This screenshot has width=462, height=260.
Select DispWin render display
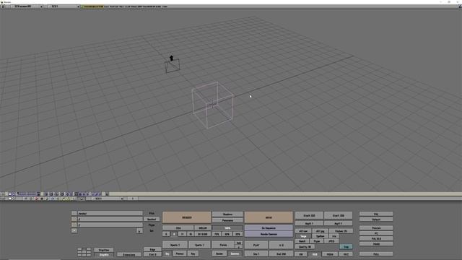pos(104,255)
